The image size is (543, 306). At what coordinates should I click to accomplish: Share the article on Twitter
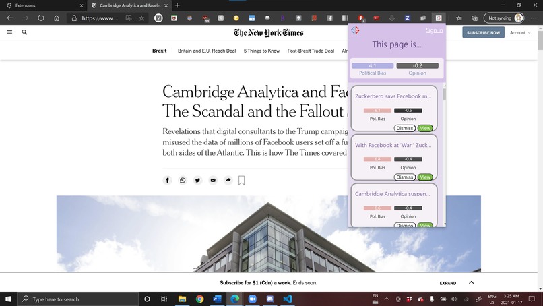198,180
